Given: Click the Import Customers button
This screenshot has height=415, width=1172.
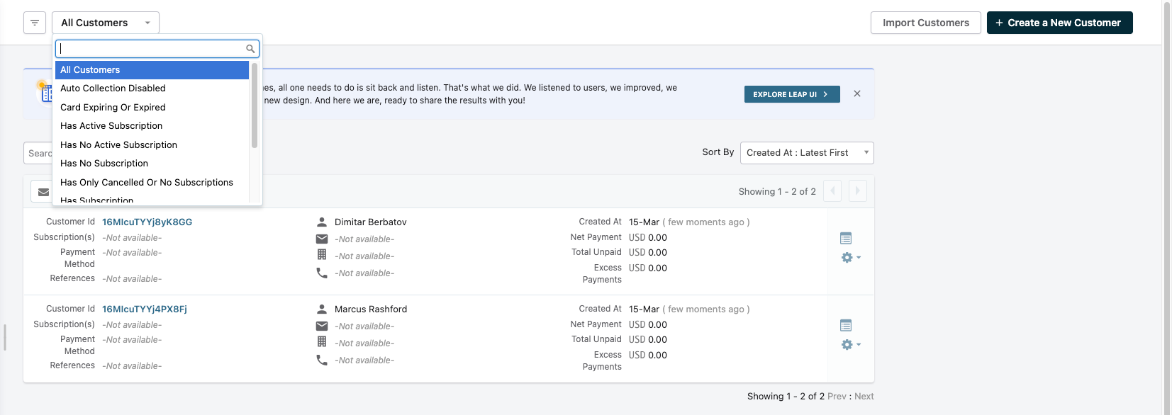Looking at the screenshot, I should [x=925, y=23].
